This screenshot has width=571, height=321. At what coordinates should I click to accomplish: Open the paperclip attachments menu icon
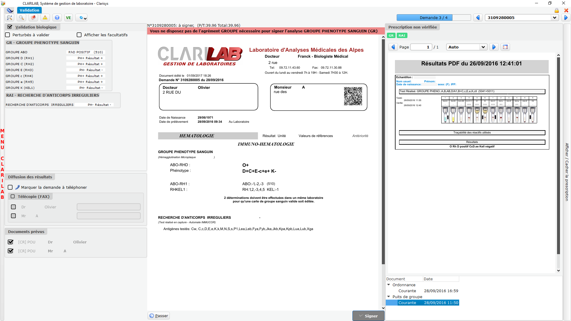[x=10, y=10]
